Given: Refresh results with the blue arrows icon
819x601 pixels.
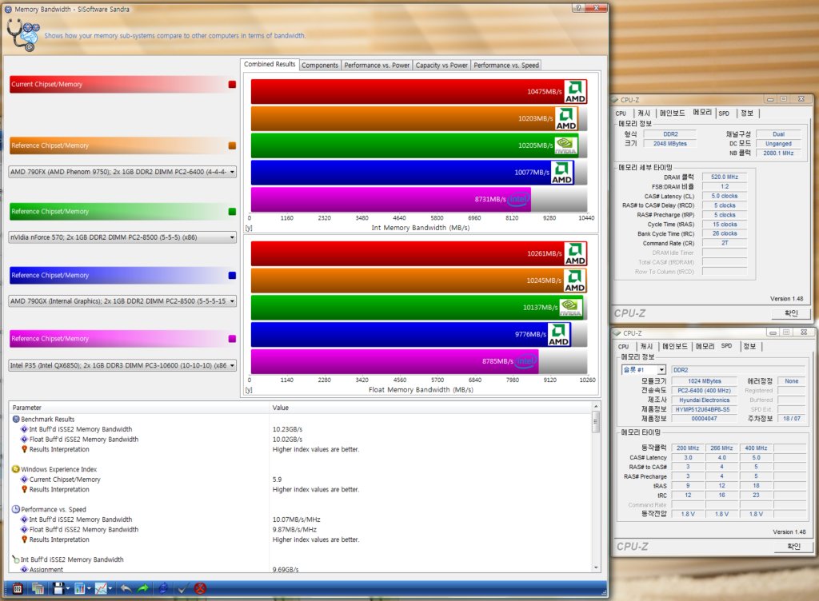Looking at the screenshot, I should (163, 588).
